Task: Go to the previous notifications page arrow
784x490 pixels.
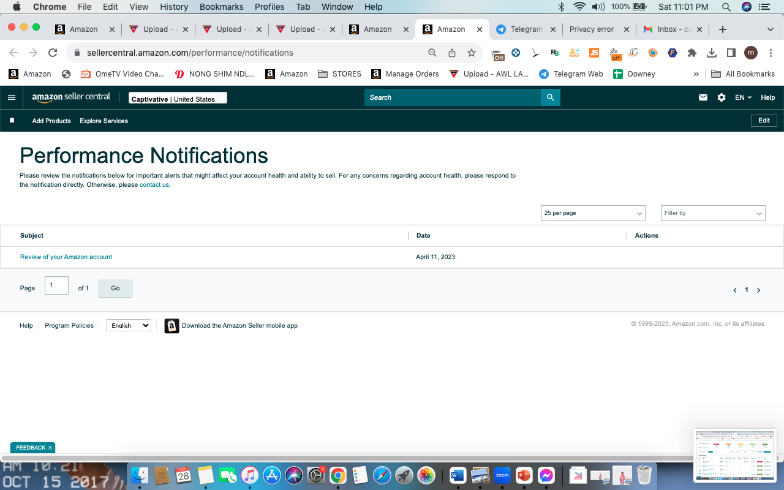Action: [735, 290]
